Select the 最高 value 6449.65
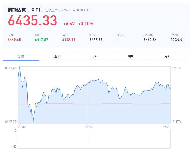Screen dimensions: 190x151 pyautogui.click(x=14, y=40)
